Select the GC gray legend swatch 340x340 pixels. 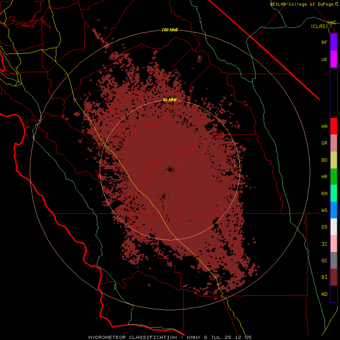[x=334, y=260]
